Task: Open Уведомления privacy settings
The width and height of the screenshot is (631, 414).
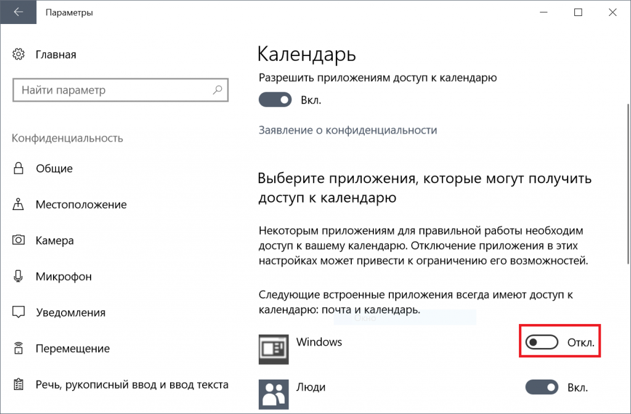Action: click(71, 312)
